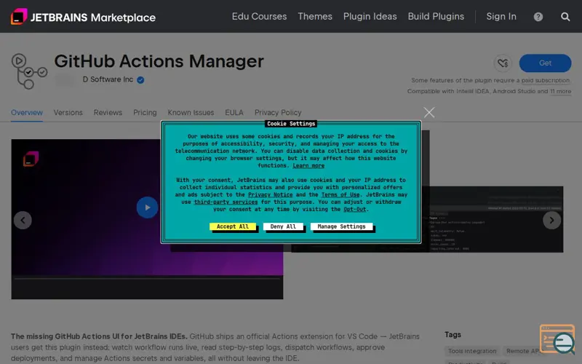This screenshot has width=582, height=364.
Task: Open Build Plugins in top navigation
Action: pyautogui.click(x=436, y=17)
